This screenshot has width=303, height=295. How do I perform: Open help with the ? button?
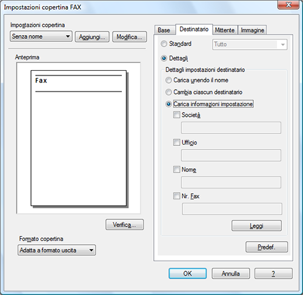click(x=273, y=273)
